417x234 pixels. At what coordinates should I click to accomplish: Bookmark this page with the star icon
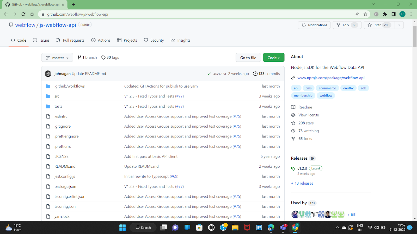365,14
